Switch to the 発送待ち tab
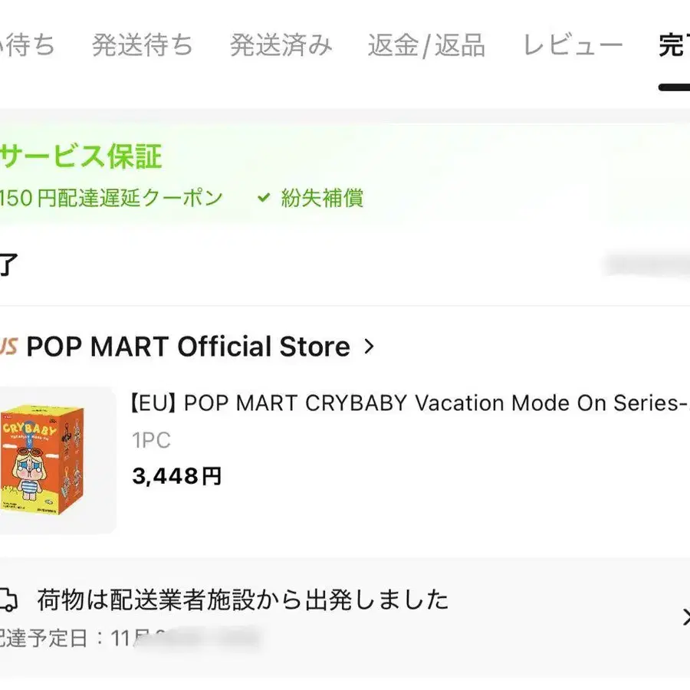The width and height of the screenshot is (690, 690). pyautogui.click(x=143, y=46)
